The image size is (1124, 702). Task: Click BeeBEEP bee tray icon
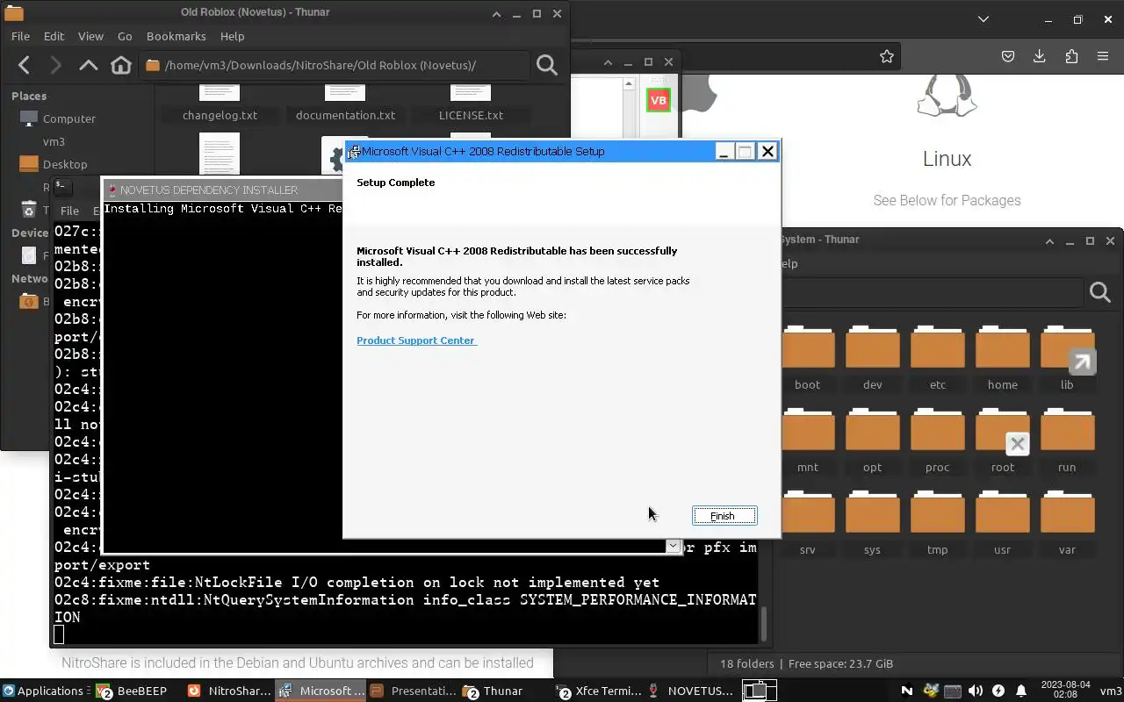[x=930, y=691]
